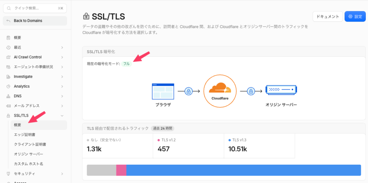
Task: Click the TLS v1.2 457 card
Action: [188, 146]
